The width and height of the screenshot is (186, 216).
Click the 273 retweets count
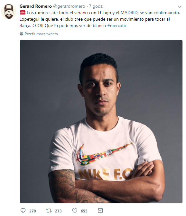pyautogui.click(x=58, y=211)
